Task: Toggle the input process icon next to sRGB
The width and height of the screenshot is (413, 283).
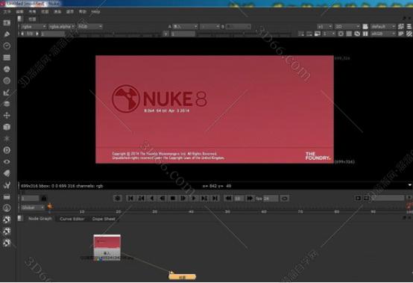Action: pos(401,34)
